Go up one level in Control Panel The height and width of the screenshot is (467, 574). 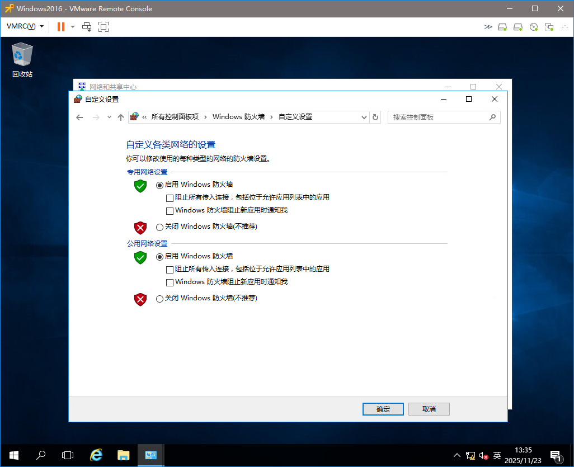coord(121,117)
